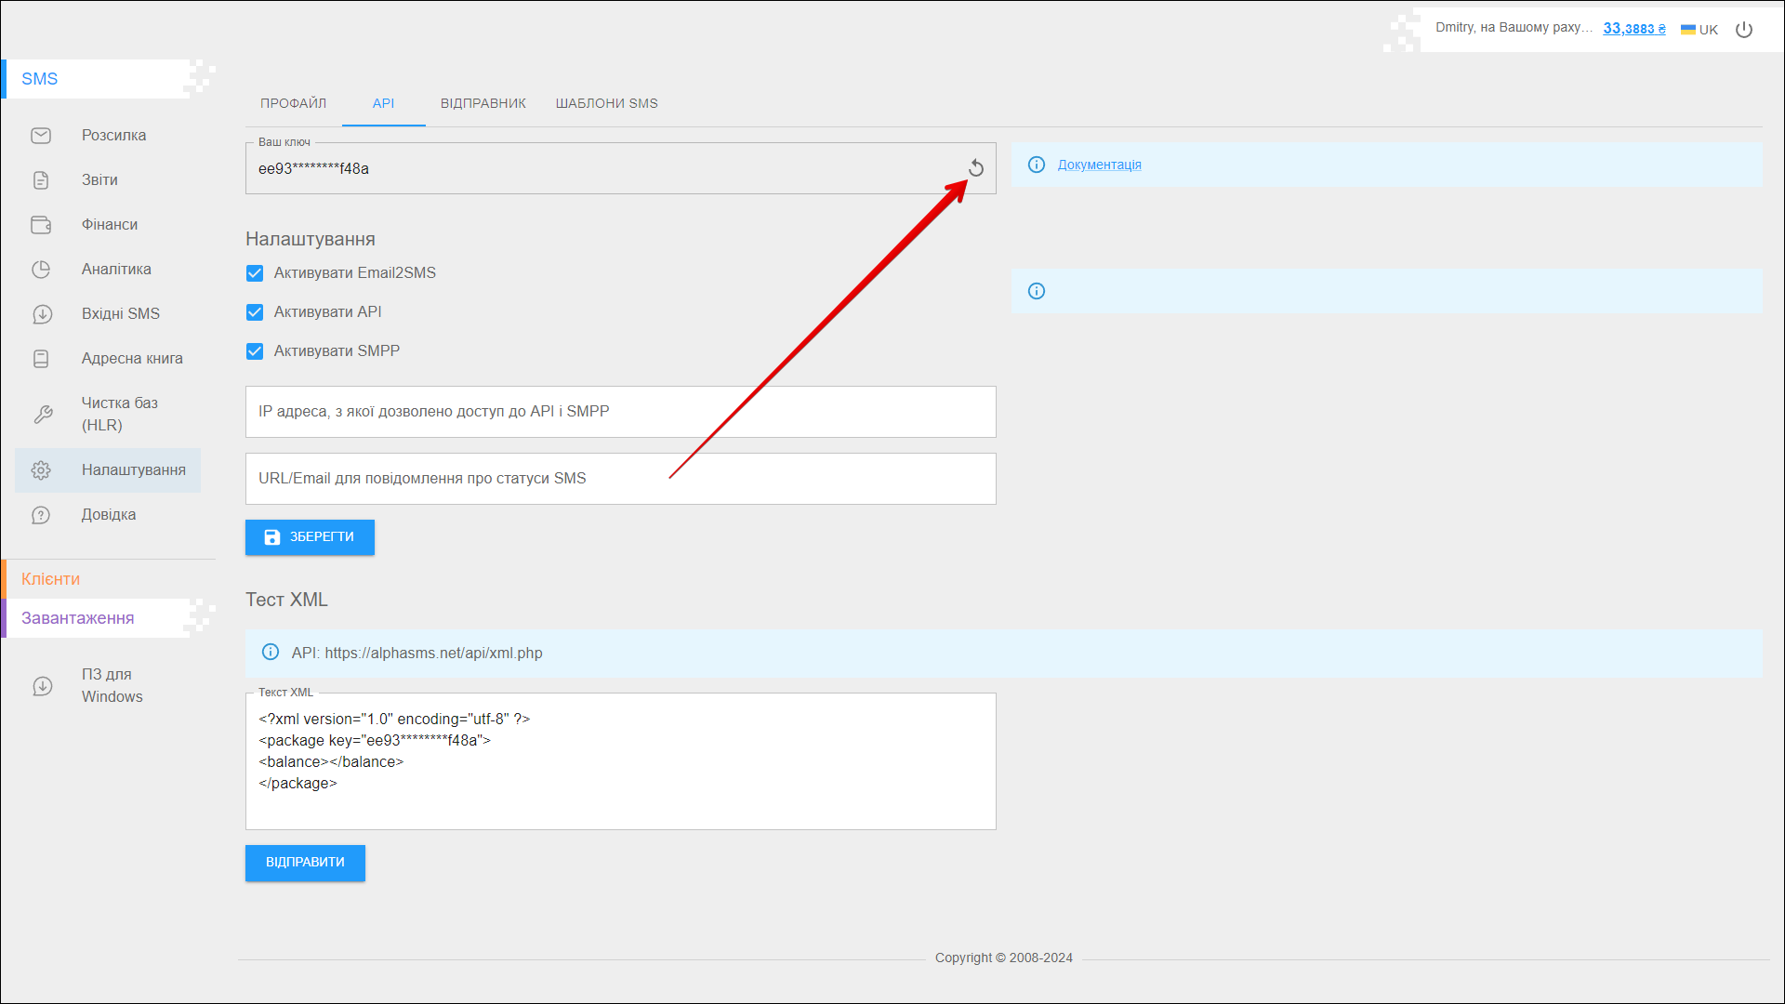Click the power logout icon

pos(1744,30)
